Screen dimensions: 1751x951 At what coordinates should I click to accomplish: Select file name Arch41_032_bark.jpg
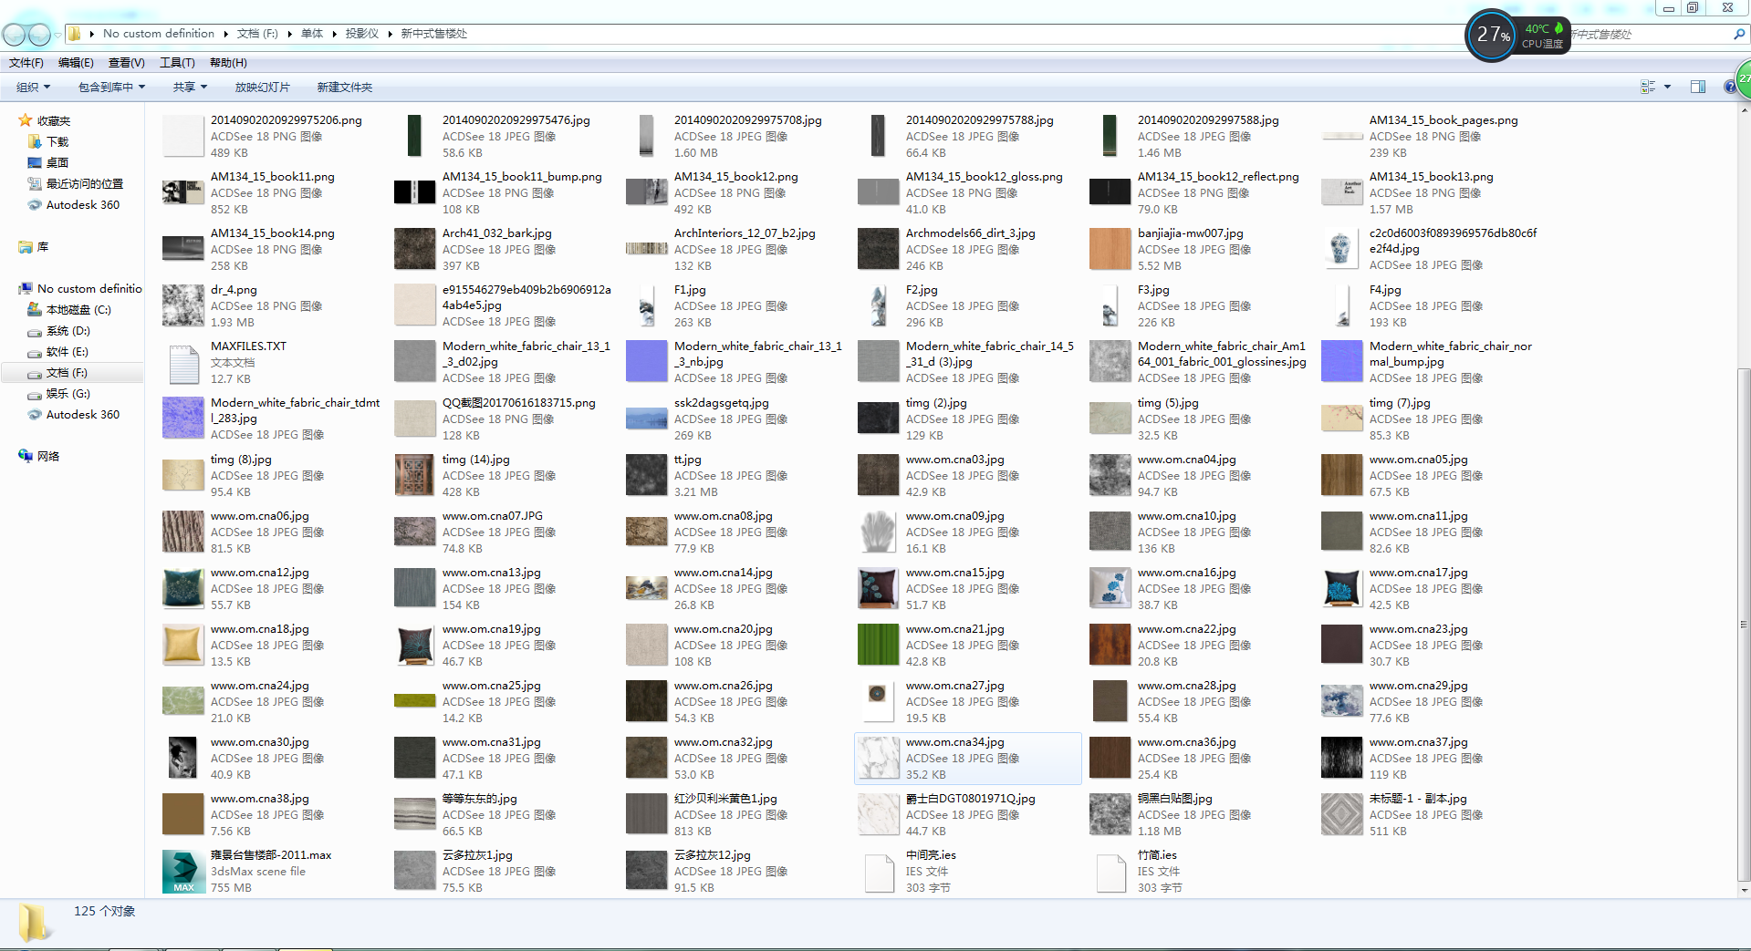(497, 233)
